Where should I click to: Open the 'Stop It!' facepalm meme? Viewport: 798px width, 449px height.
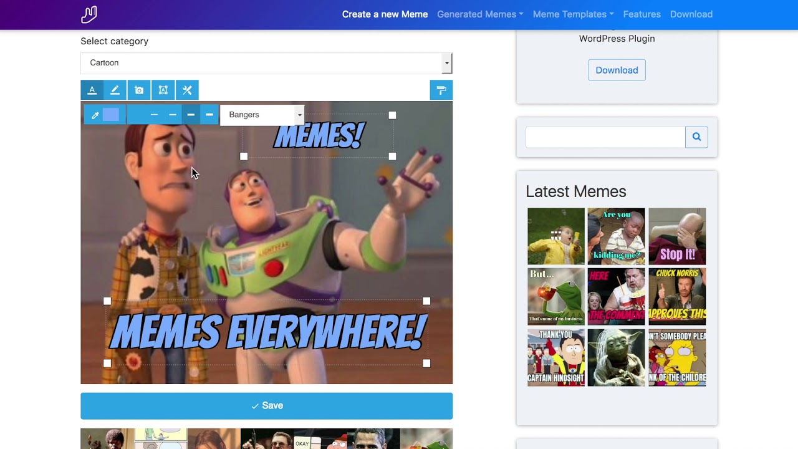coord(677,236)
